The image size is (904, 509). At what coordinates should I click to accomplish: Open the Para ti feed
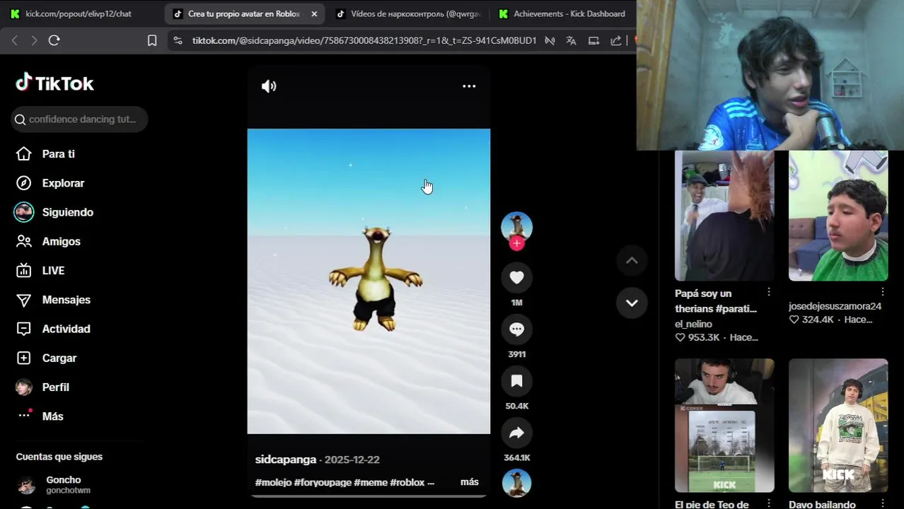pos(58,154)
